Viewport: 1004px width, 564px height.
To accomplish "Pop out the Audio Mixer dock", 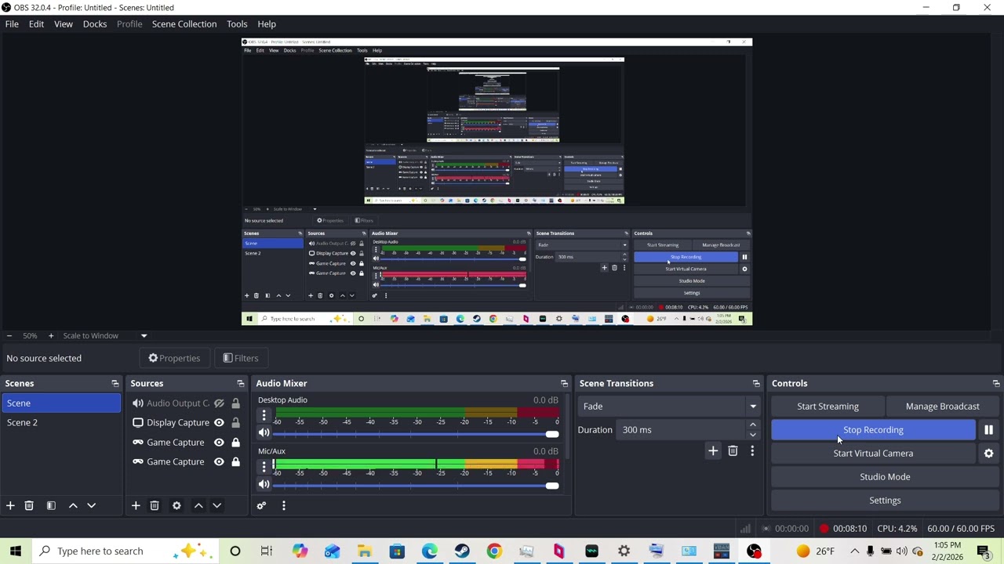I will [x=564, y=384].
